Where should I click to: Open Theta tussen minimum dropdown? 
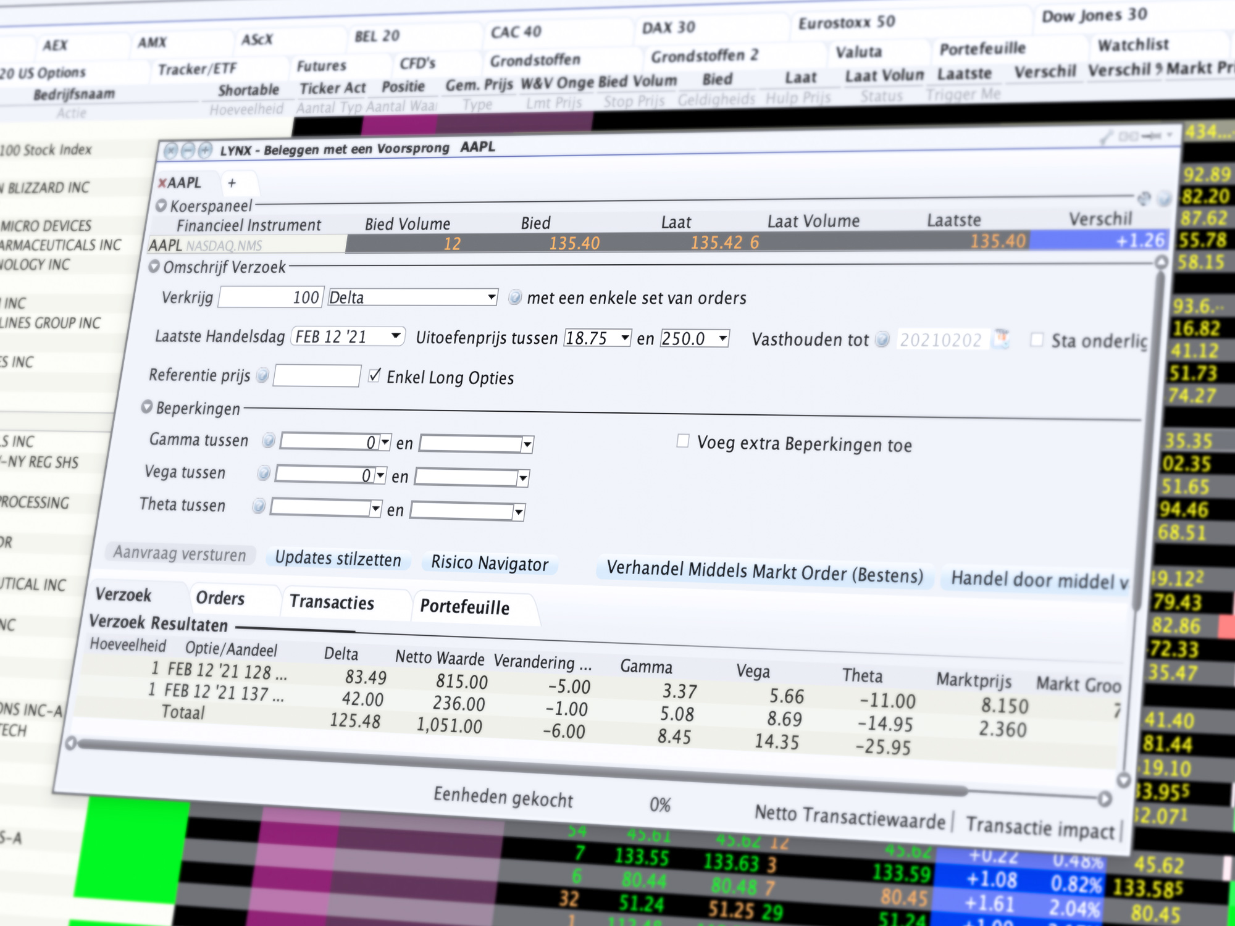375,509
